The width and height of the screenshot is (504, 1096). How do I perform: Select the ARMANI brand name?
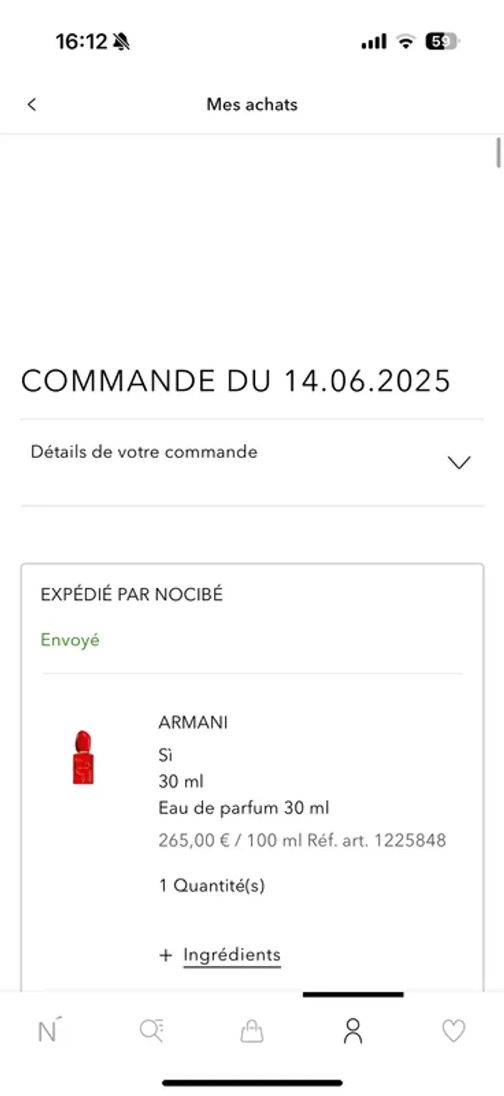coord(193,722)
